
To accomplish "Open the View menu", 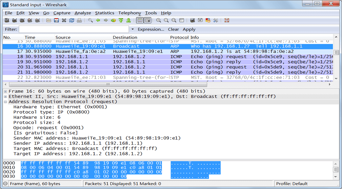I will click(x=34, y=13).
